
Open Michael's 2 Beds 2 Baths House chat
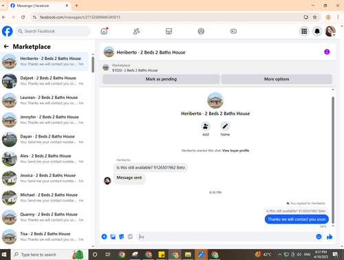click(45, 198)
